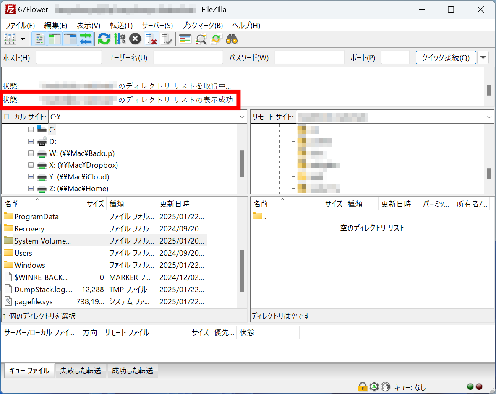
Task: Cancel the current operation with the X icon
Action: click(x=135, y=39)
